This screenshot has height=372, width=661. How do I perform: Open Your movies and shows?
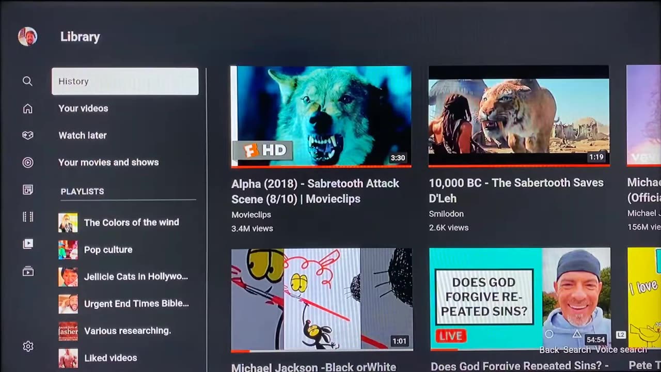point(108,162)
